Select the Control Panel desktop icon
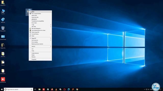The height and width of the screenshot is (91, 163). pos(3,37)
